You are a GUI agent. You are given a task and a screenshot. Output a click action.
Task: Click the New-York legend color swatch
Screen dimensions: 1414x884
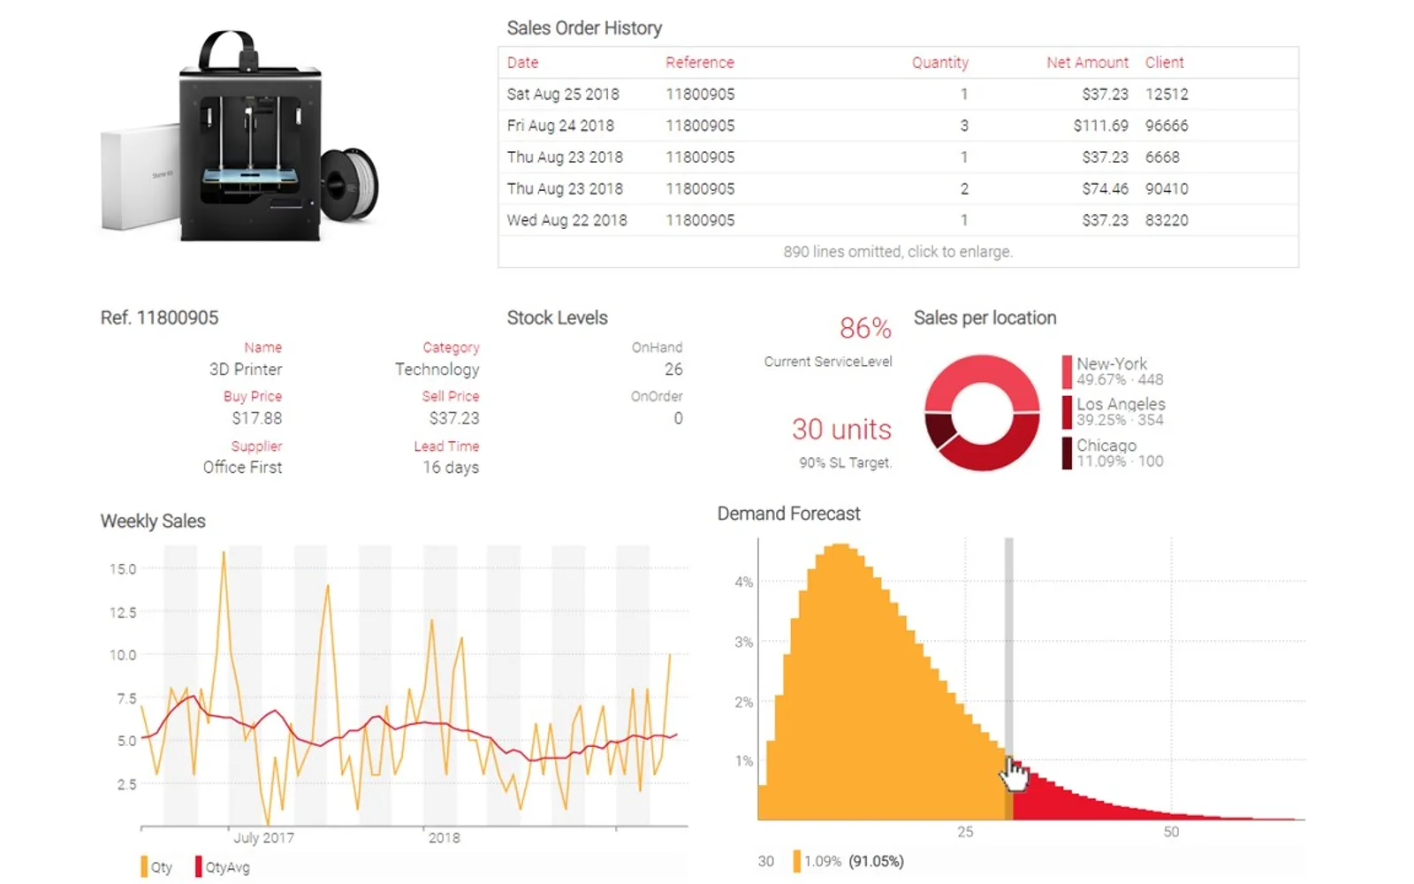(1067, 371)
